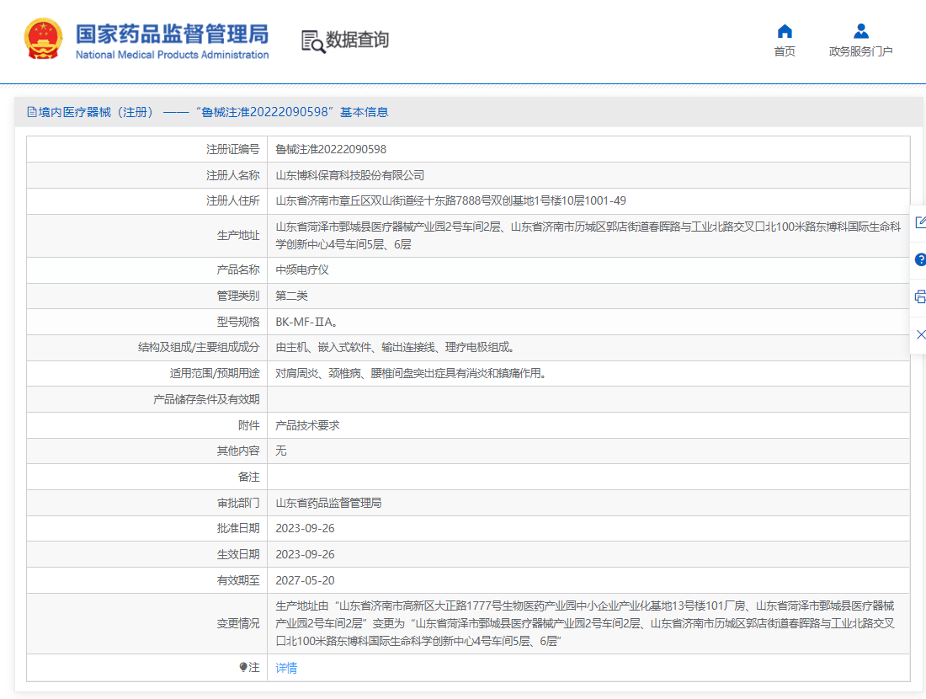Click 其他内容 value 无
Image resolution: width=926 pixels, height=699 pixels.
(x=280, y=451)
